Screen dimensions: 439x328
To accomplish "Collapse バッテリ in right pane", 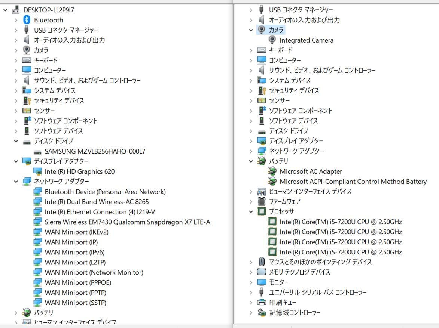I will (x=251, y=161).
